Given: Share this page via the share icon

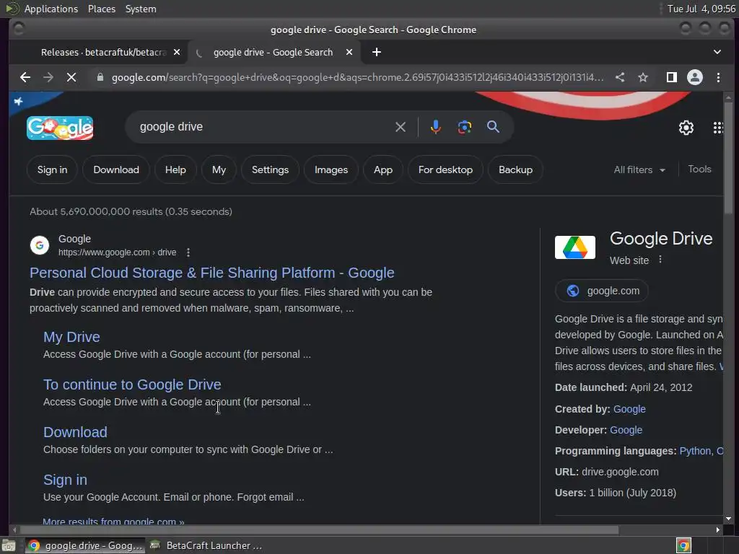Looking at the screenshot, I should click(620, 77).
